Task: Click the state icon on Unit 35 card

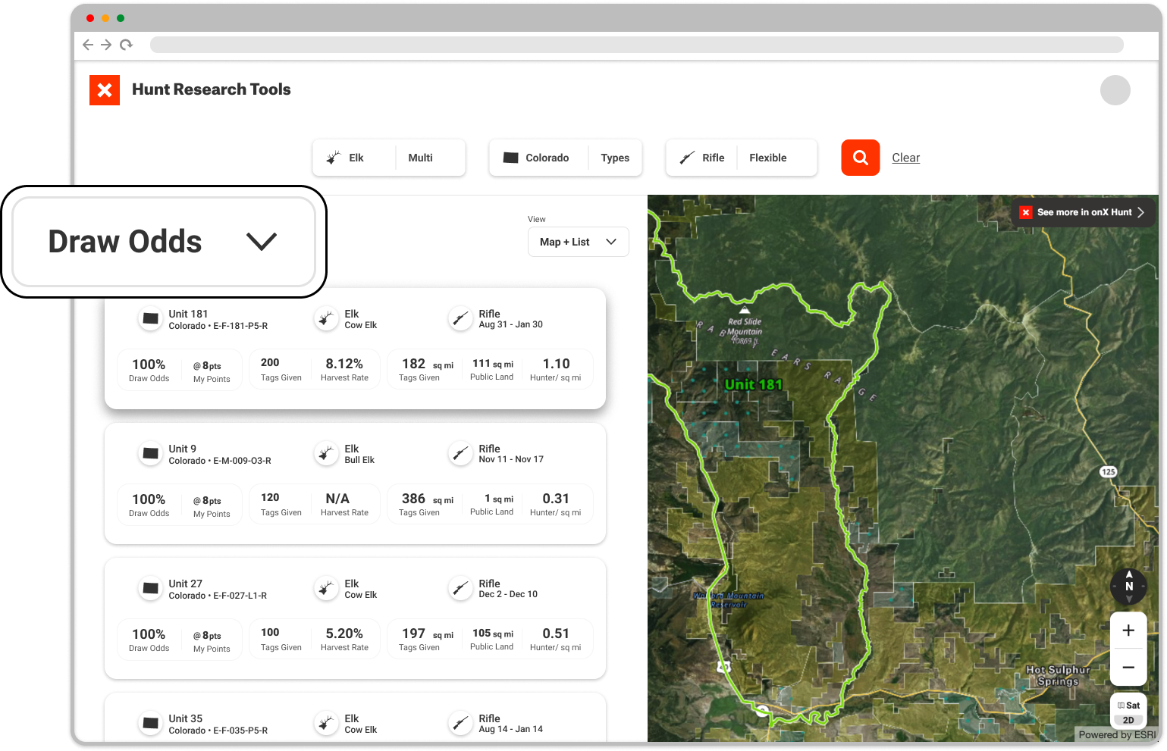Action: point(150,724)
